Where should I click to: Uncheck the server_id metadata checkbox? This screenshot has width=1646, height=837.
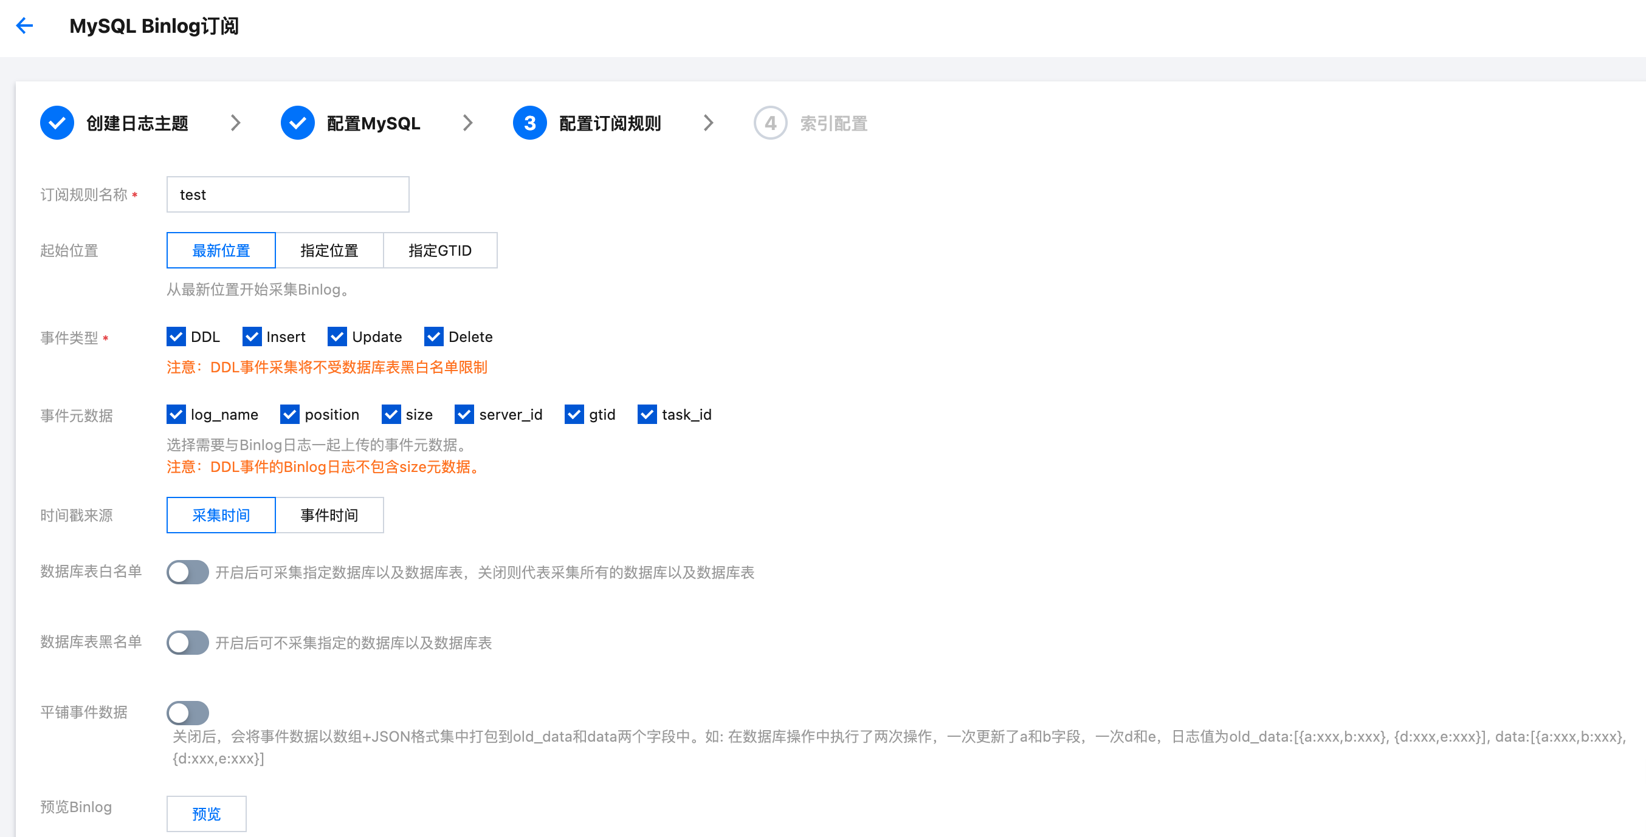(464, 414)
